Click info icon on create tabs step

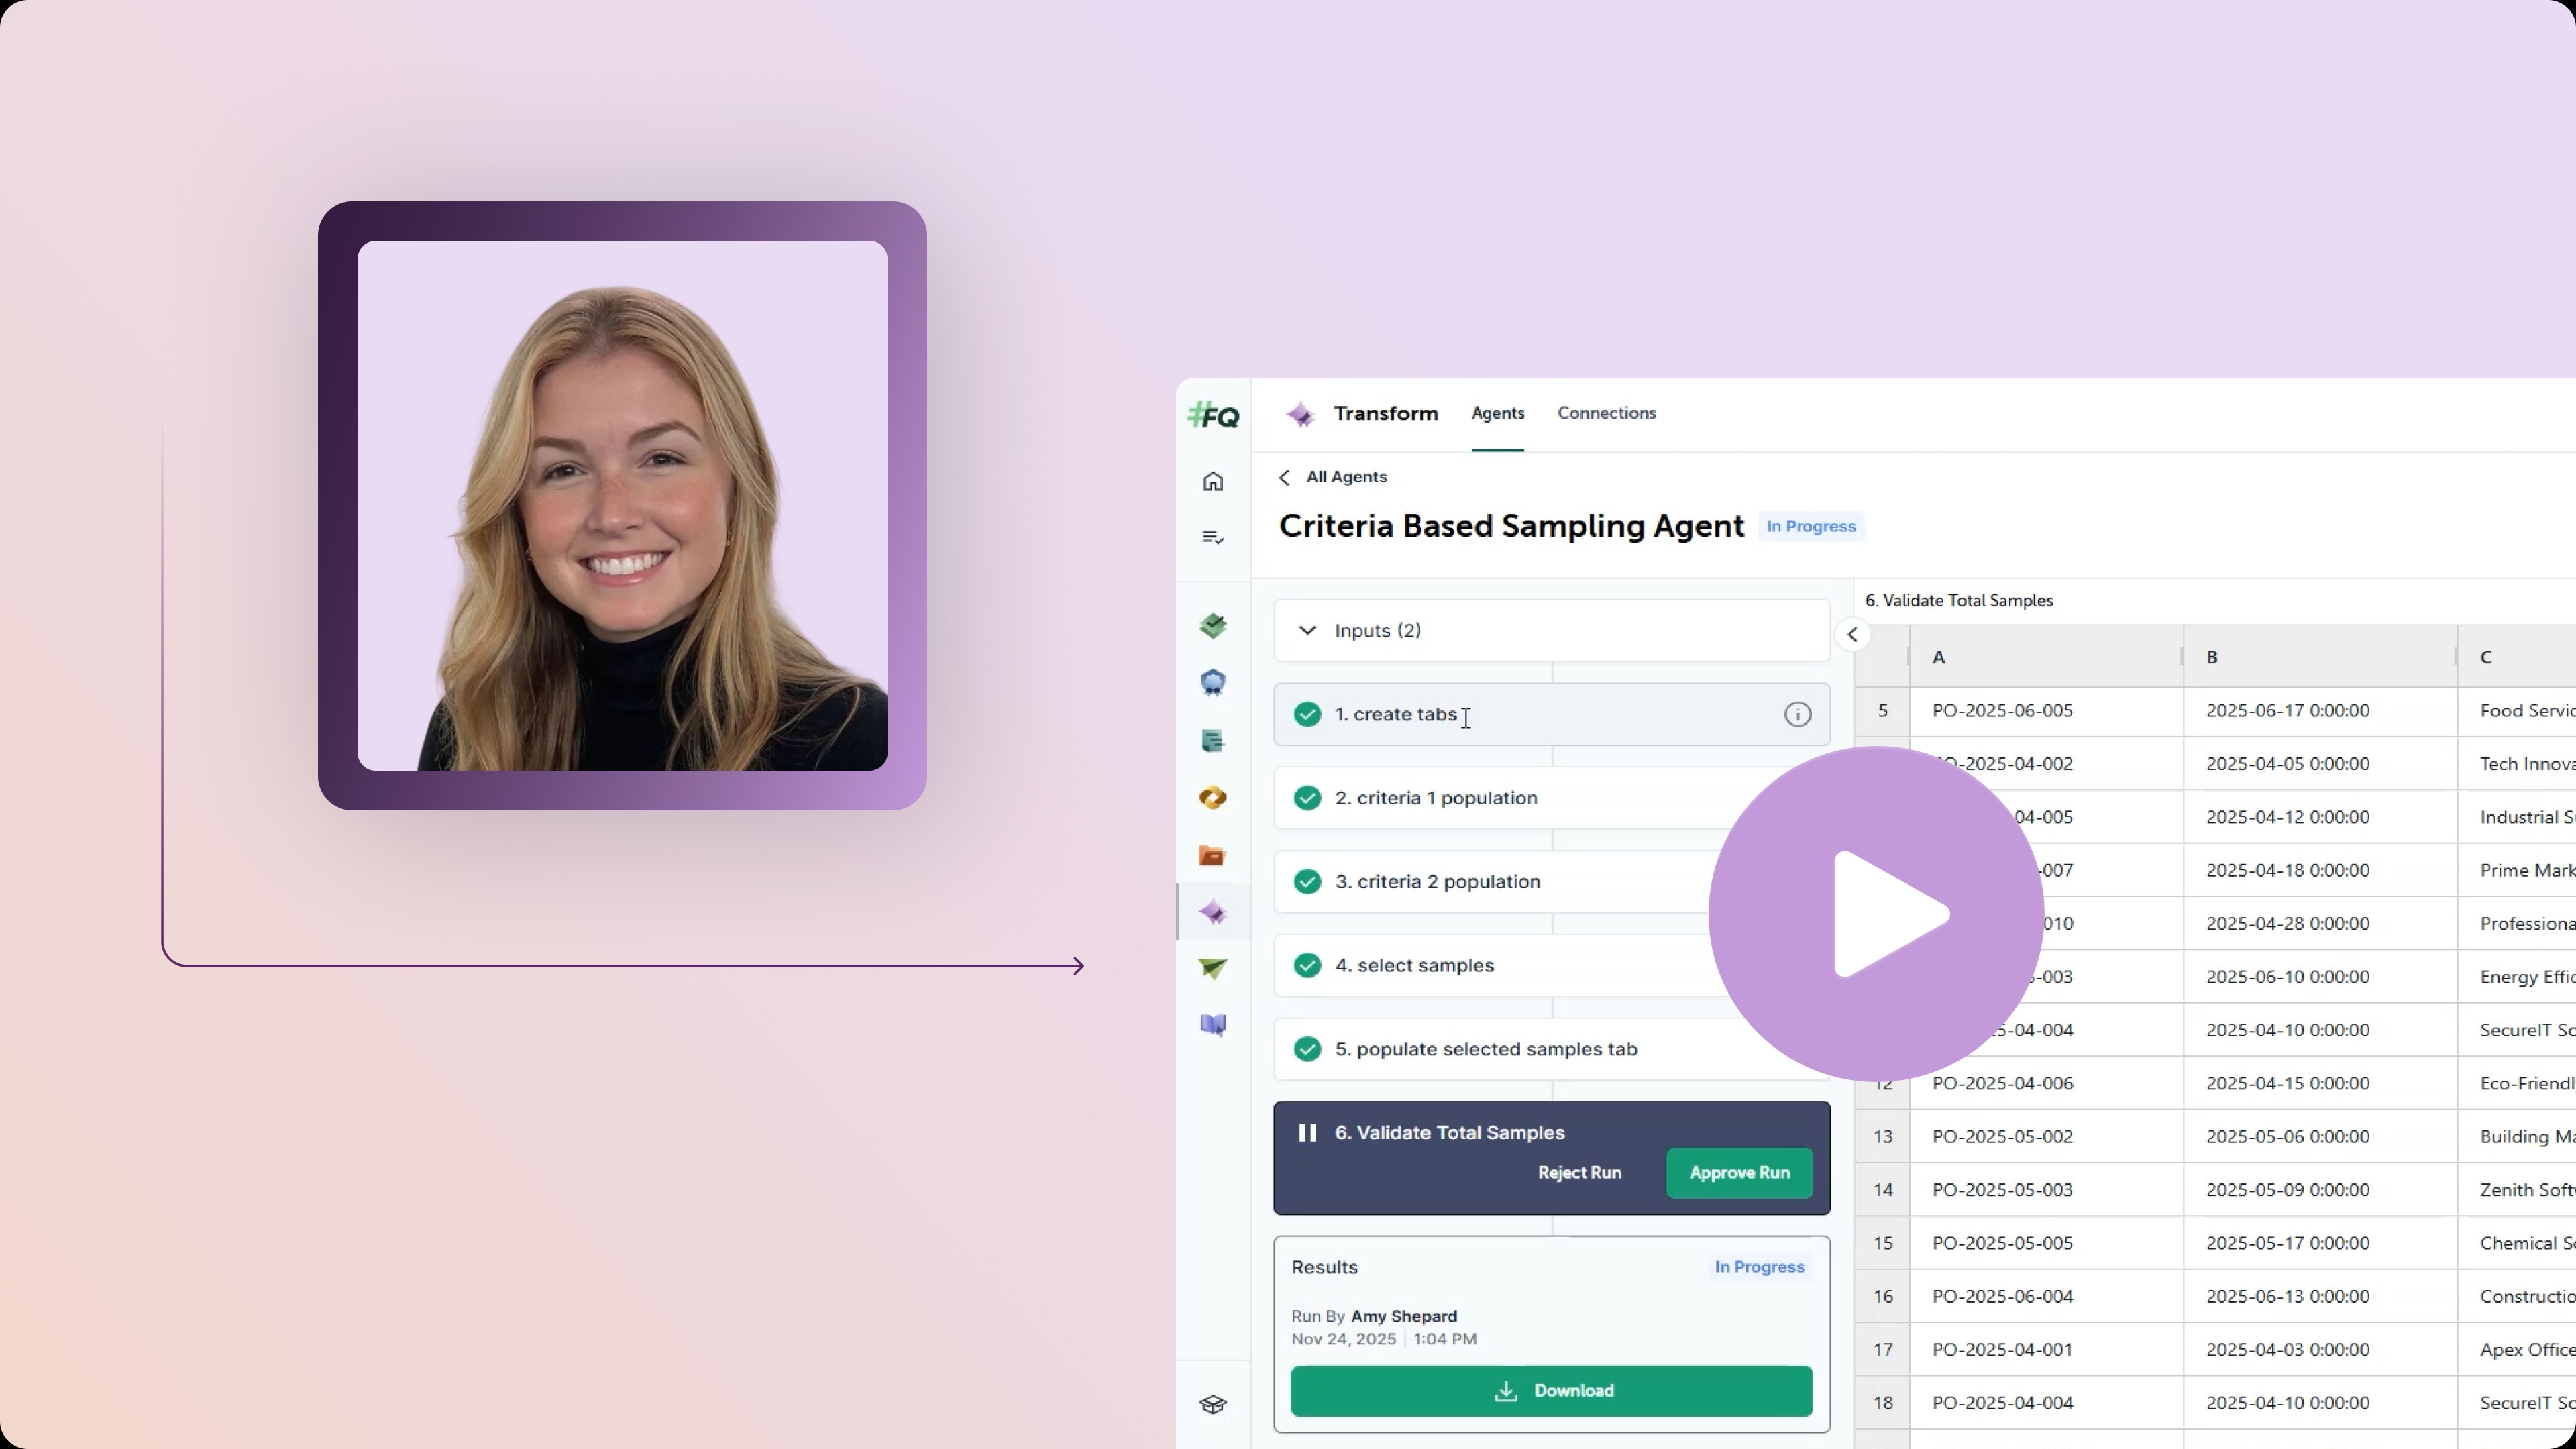coord(1797,714)
